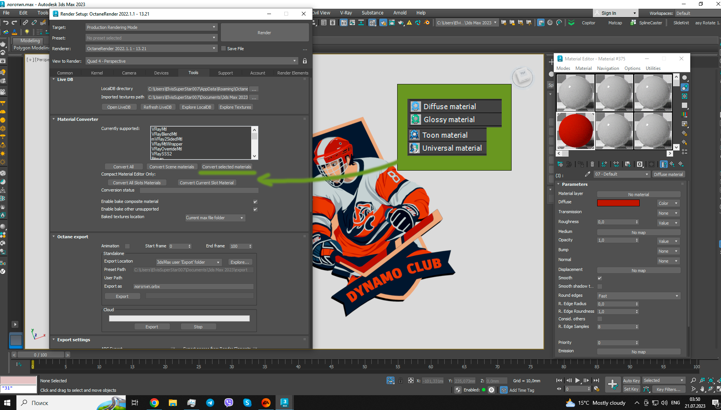Go Forward to Sibling in Material Editor
721x410 pixels.
click(681, 164)
